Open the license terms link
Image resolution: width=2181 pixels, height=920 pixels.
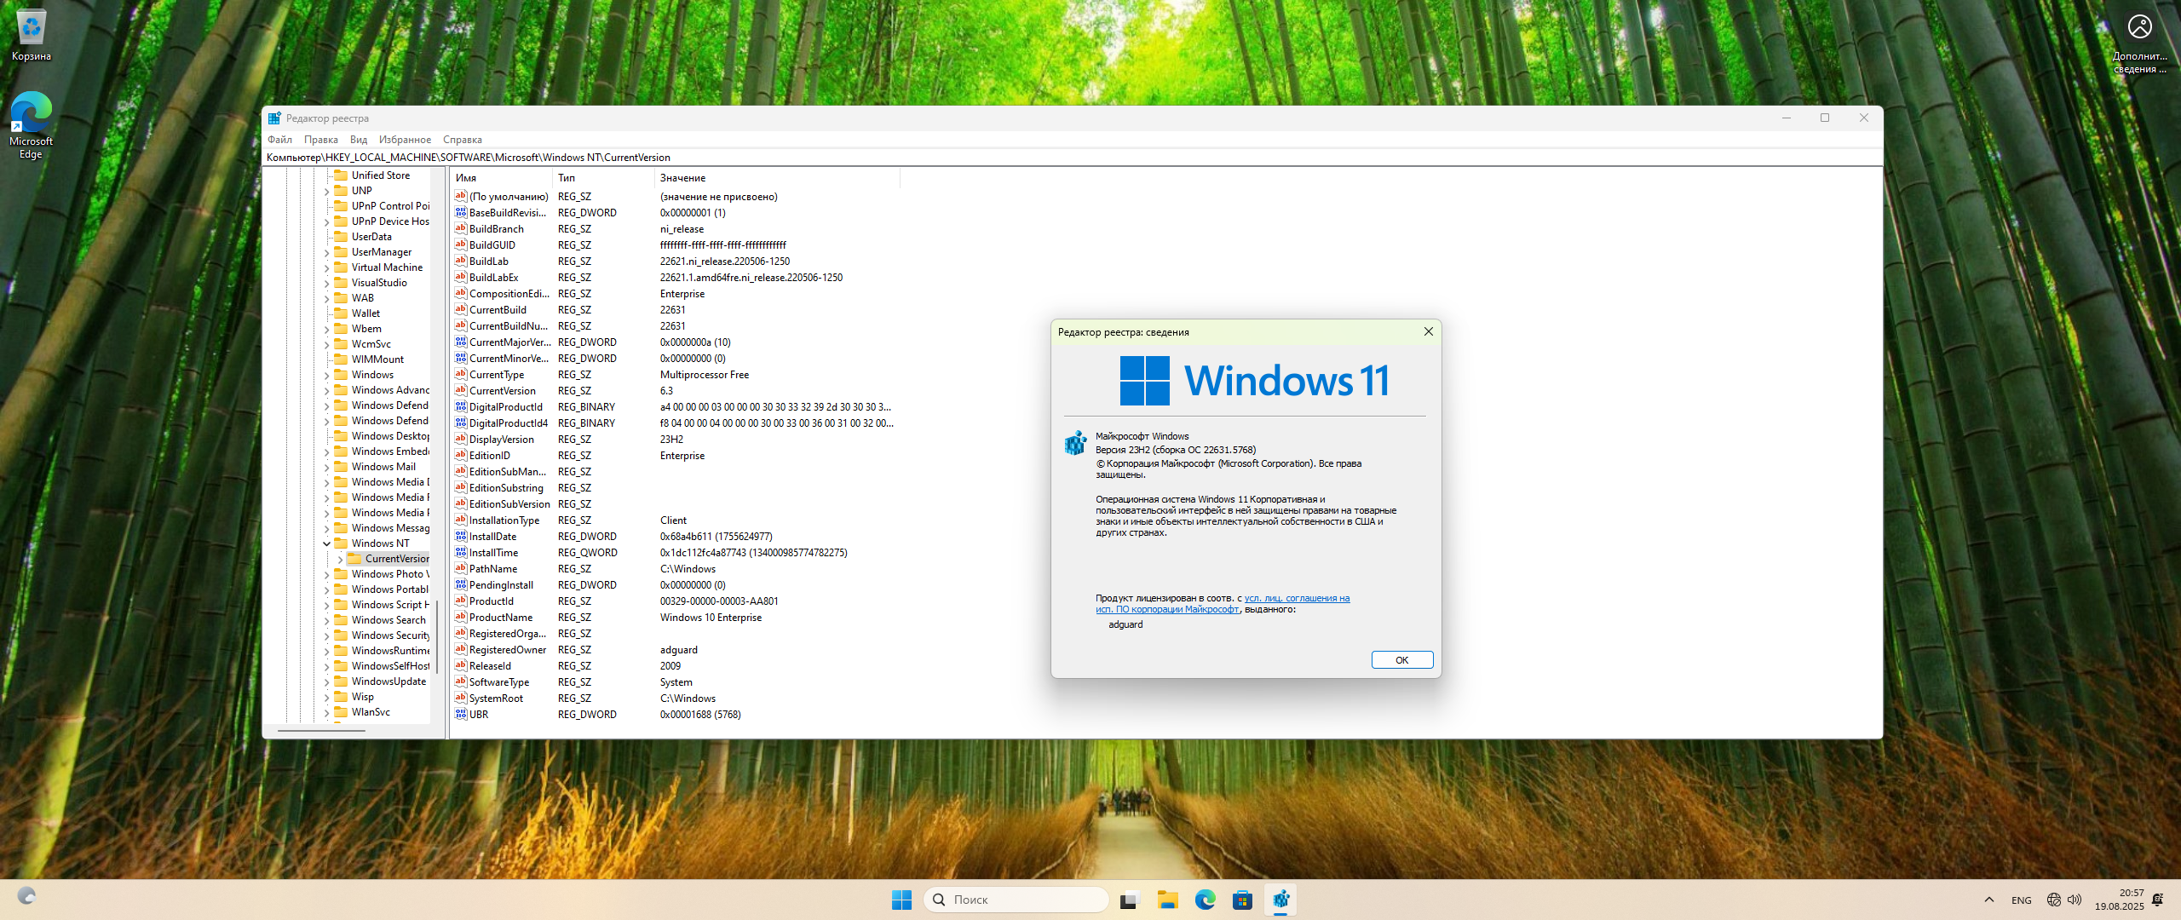point(1223,603)
